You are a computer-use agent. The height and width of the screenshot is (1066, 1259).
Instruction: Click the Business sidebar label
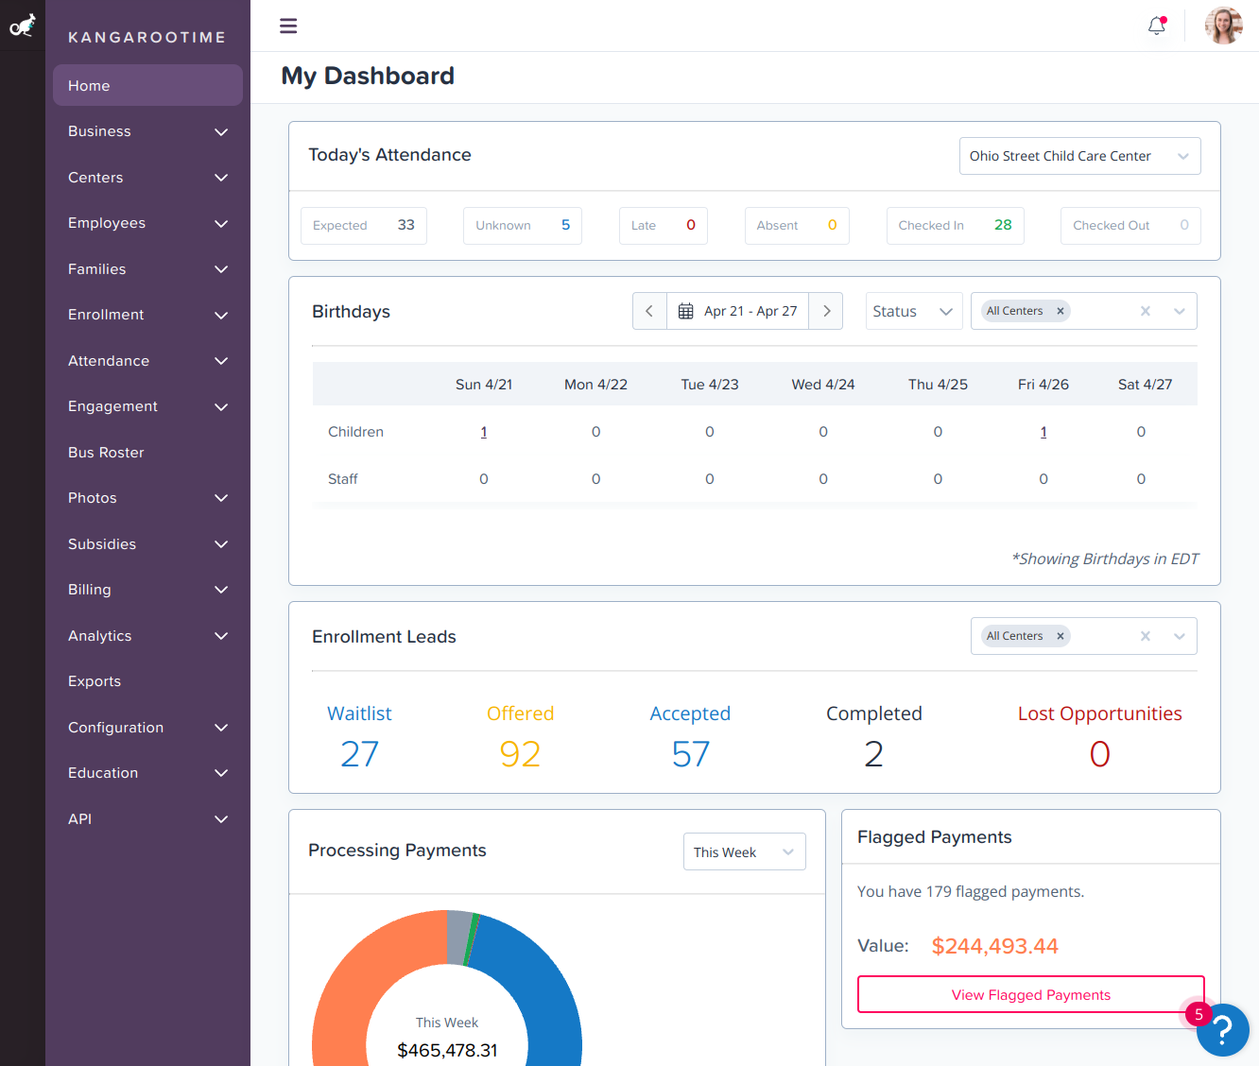pyautogui.click(x=99, y=131)
